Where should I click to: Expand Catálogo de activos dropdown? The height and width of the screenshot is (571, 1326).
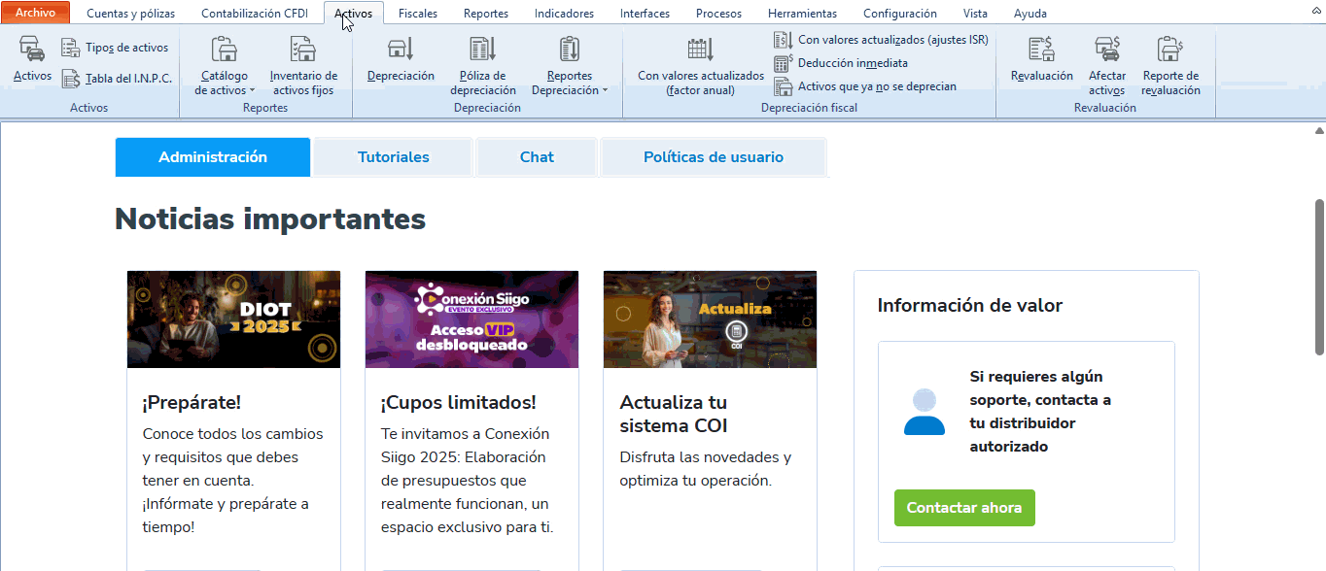pos(225,89)
